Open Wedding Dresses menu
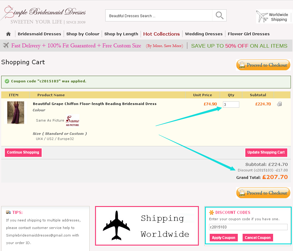The image size is (293, 251). pyautogui.click(x=204, y=34)
